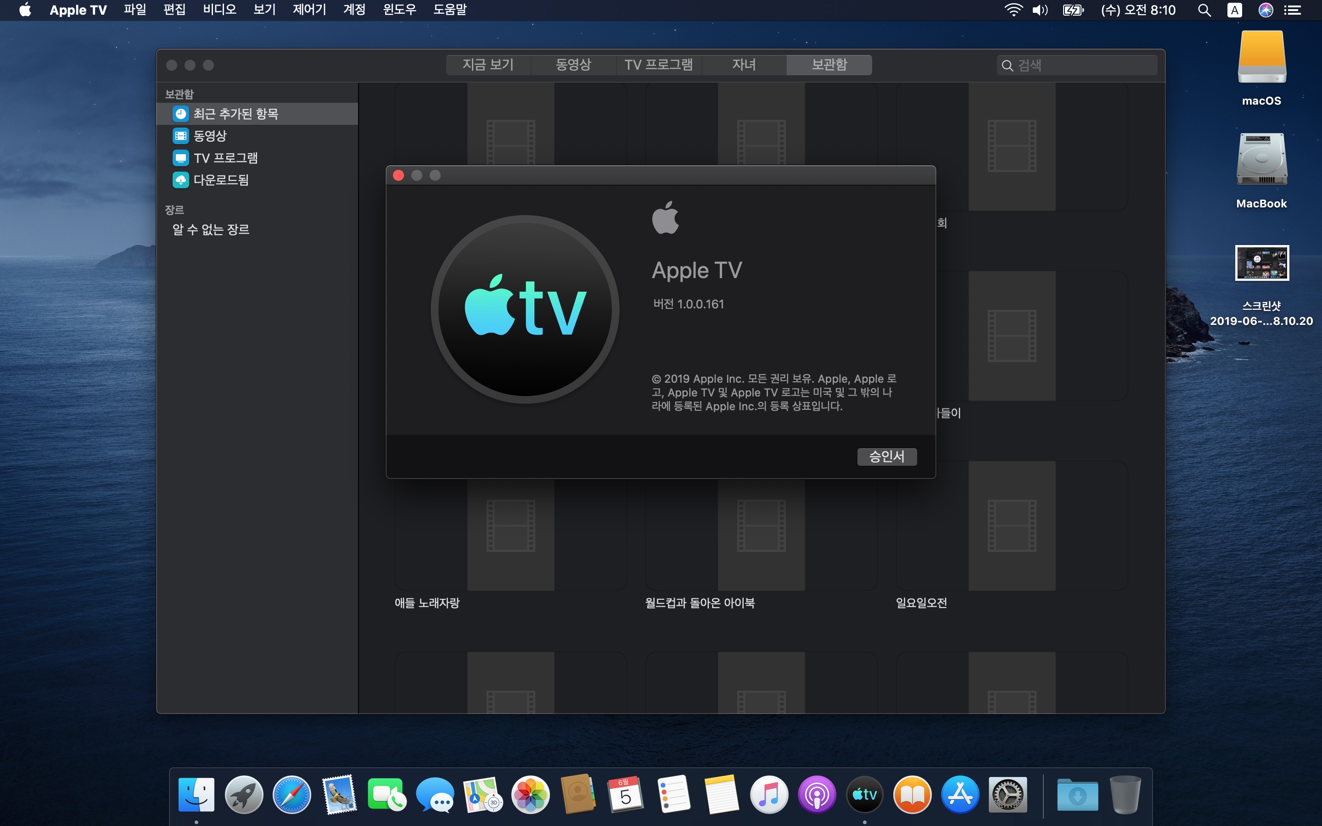Select the 보관함 tab

tap(829, 65)
